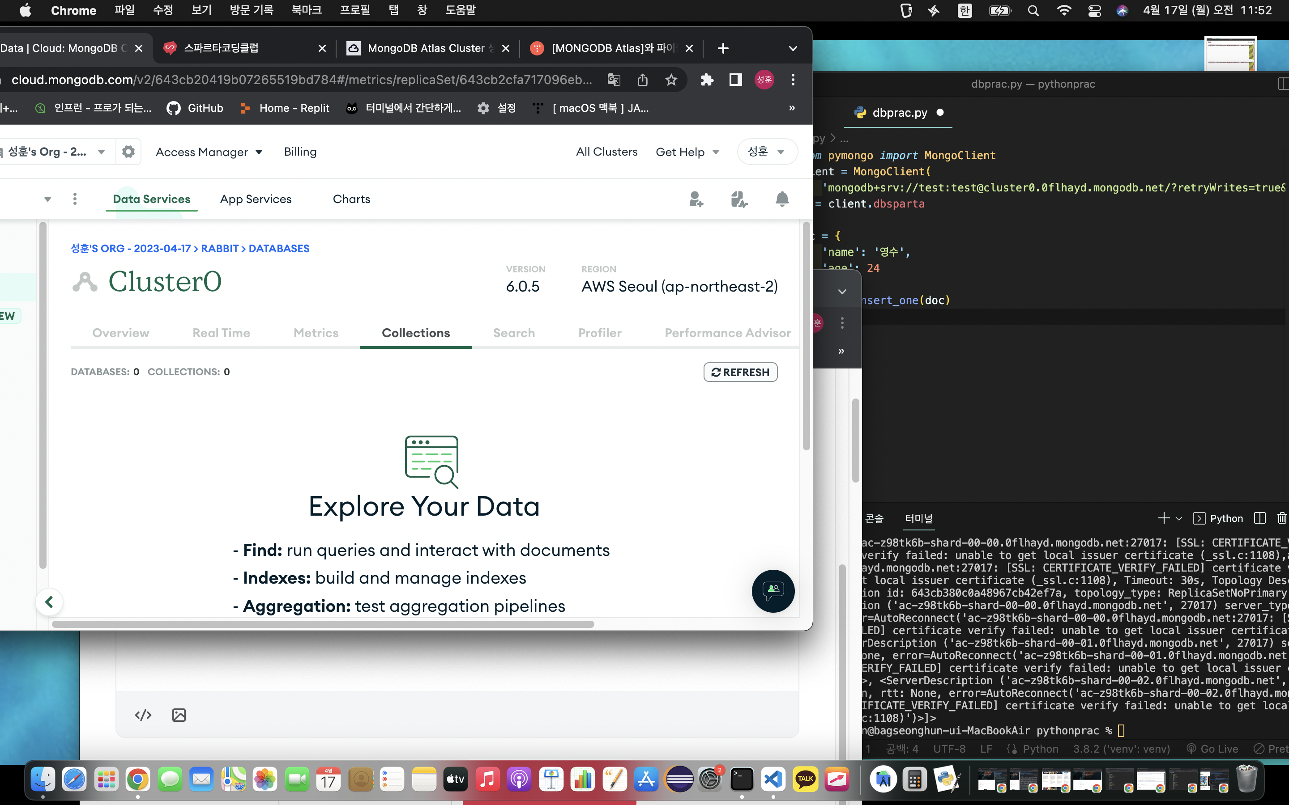Open the Atlas project activity feed icon
Viewport: 1289px width, 805px height.
pos(739,199)
